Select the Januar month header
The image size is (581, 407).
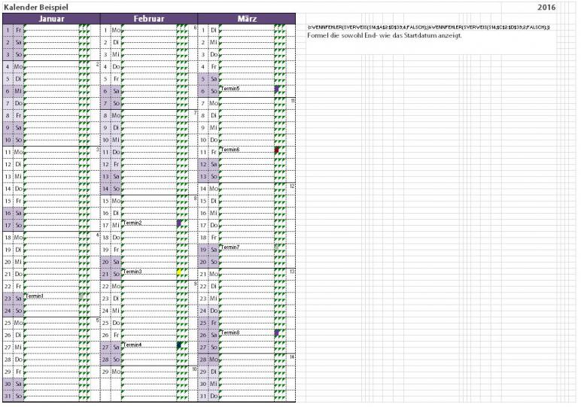click(51, 19)
